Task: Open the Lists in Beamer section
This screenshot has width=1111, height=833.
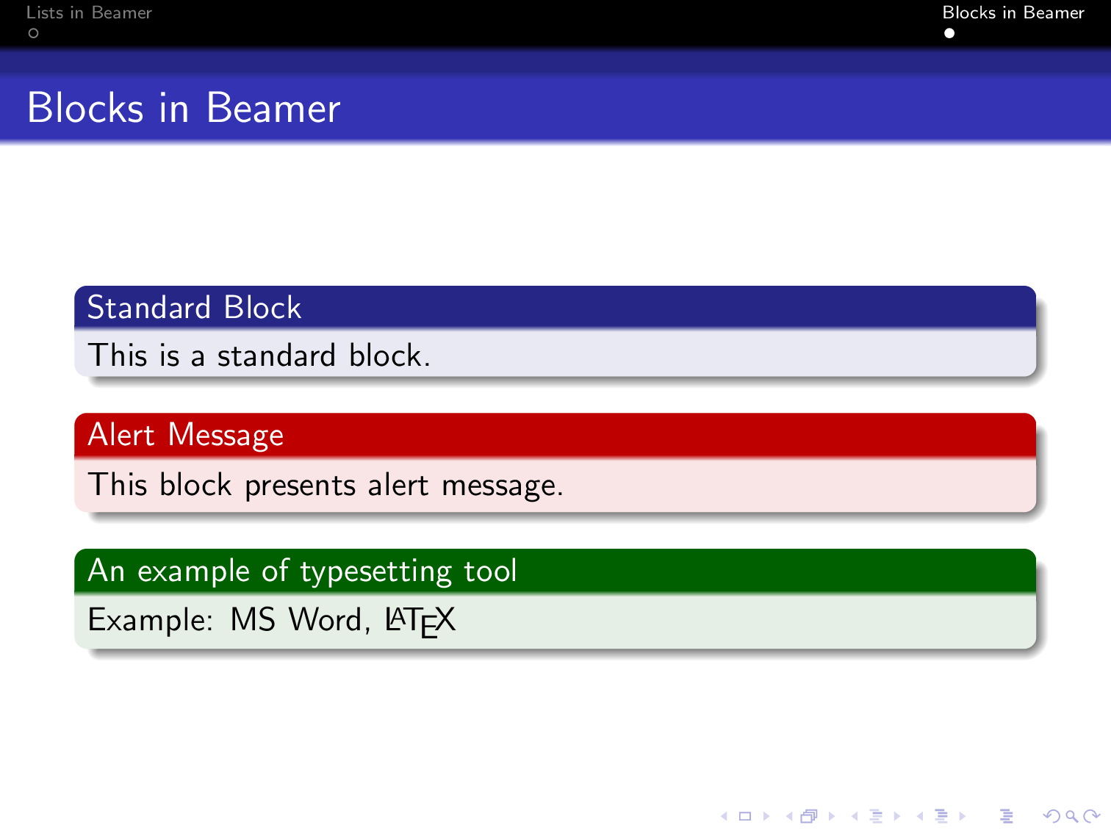Action: [88, 12]
